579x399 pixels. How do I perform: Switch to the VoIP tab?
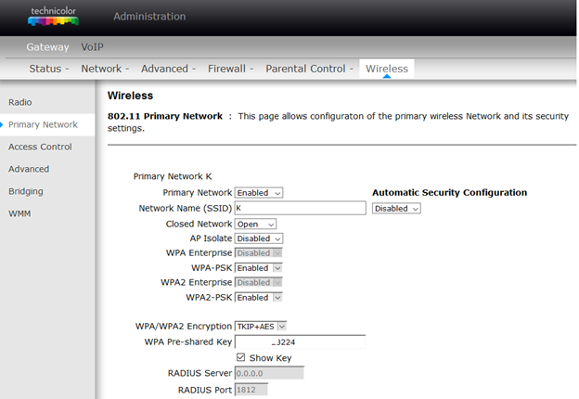tap(93, 45)
